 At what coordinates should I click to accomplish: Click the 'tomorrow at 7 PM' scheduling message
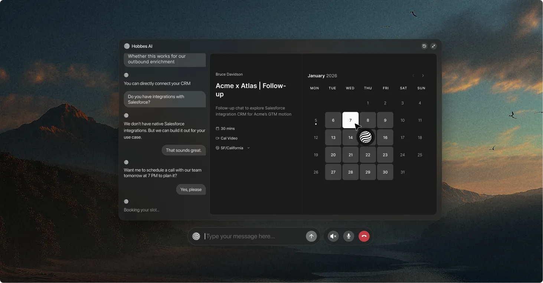163,173
